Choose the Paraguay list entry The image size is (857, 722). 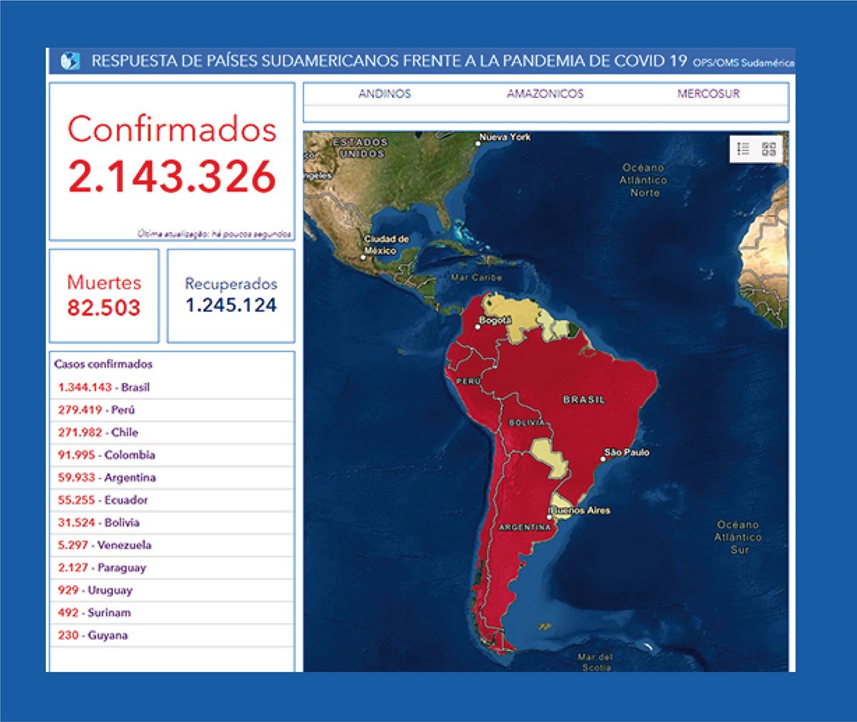tap(102, 568)
